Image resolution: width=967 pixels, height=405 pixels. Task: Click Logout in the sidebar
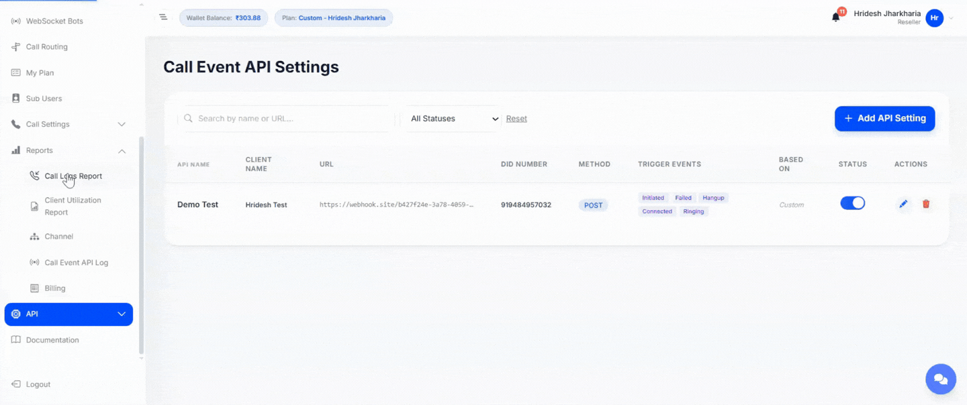[38, 384]
